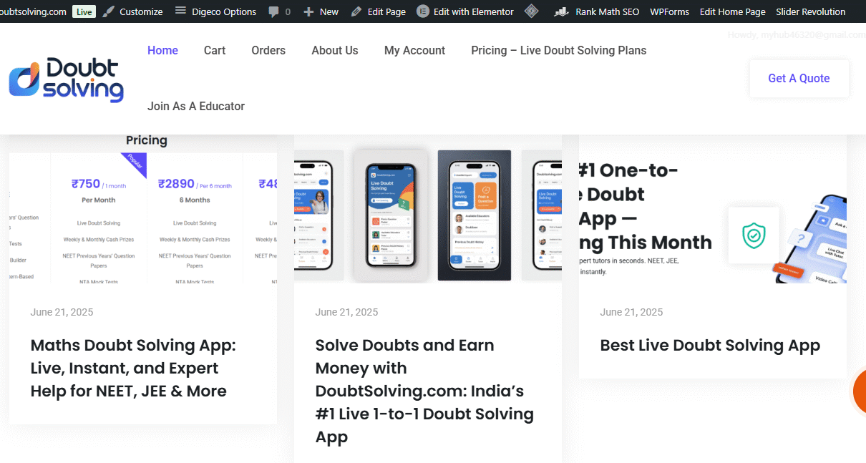This screenshot has height=463, width=866.
Task: Open the About Us page
Action: [335, 50]
